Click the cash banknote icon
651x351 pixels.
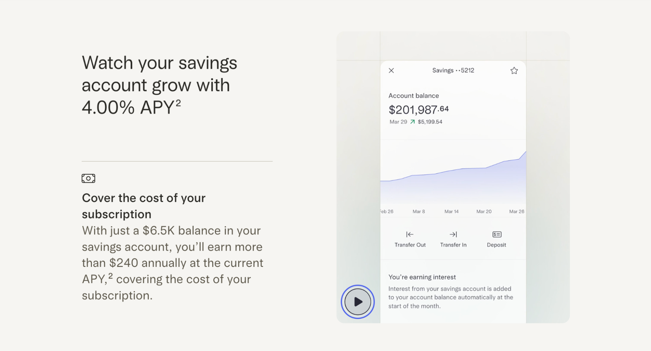88,178
